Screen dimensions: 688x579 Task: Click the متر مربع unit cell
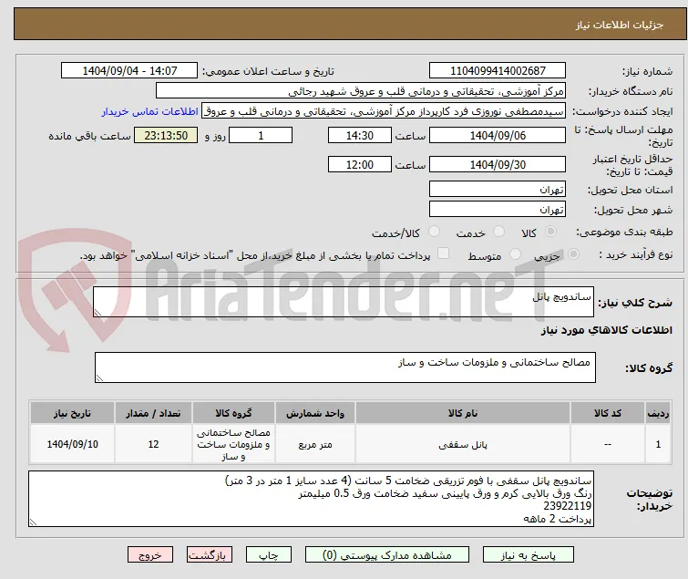[x=315, y=444]
